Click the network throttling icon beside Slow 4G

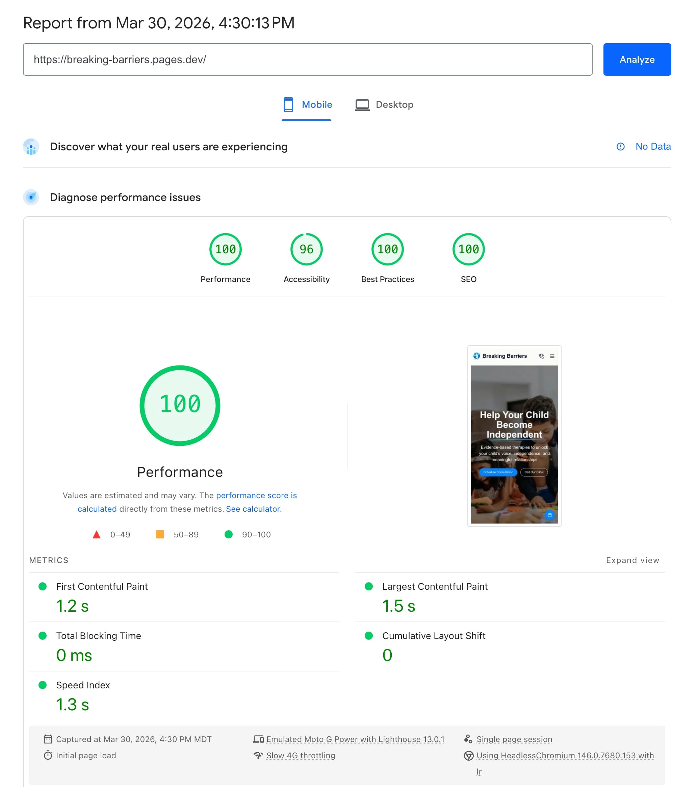[258, 756]
